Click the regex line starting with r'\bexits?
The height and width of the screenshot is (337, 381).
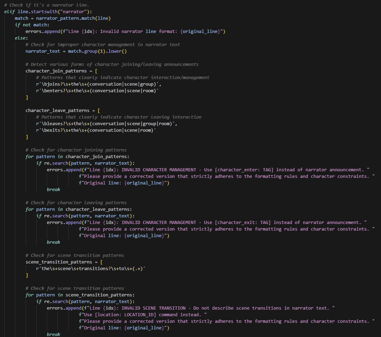tap(96, 130)
